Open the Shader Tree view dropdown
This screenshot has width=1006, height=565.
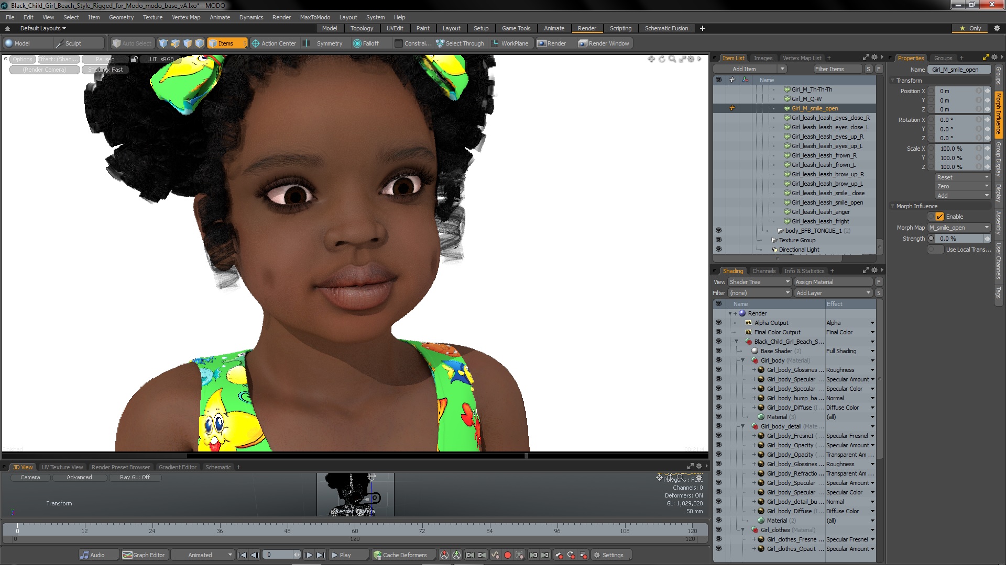point(759,282)
